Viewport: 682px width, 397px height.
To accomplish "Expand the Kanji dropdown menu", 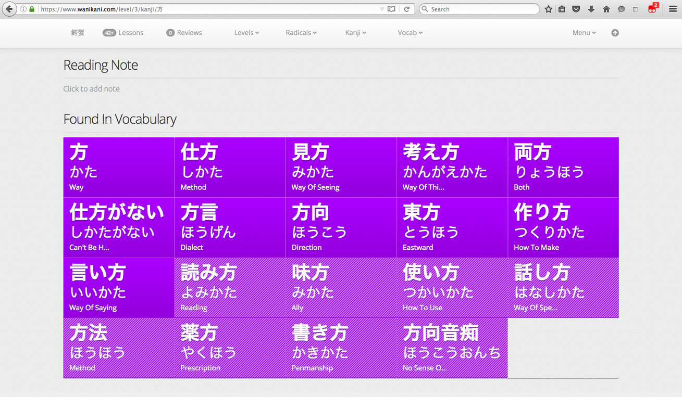I will pyautogui.click(x=356, y=33).
